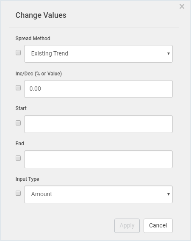The width and height of the screenshot is (191, 241).
Task: Open the Existing Trend dropdown
Action: point(98,54)
